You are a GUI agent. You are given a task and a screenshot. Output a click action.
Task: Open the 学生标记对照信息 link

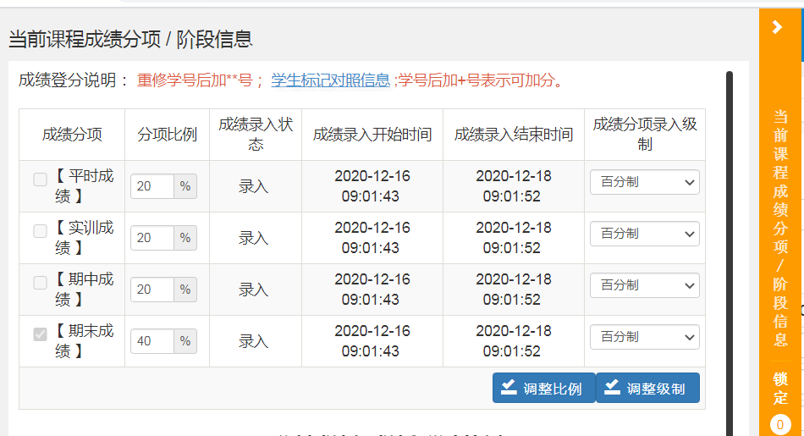[x=330, y=80]
